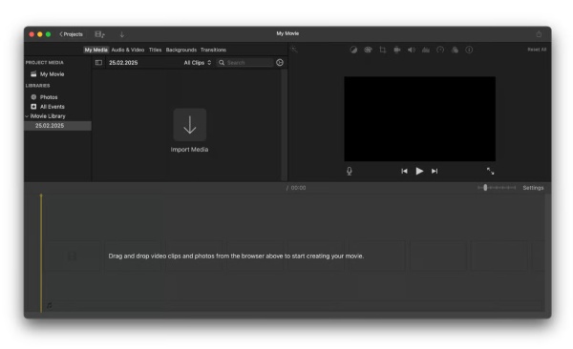This screenshot has height=349, width=573.
Task: Open the volume adjustment tool
Action: click(x=412, y=50)
